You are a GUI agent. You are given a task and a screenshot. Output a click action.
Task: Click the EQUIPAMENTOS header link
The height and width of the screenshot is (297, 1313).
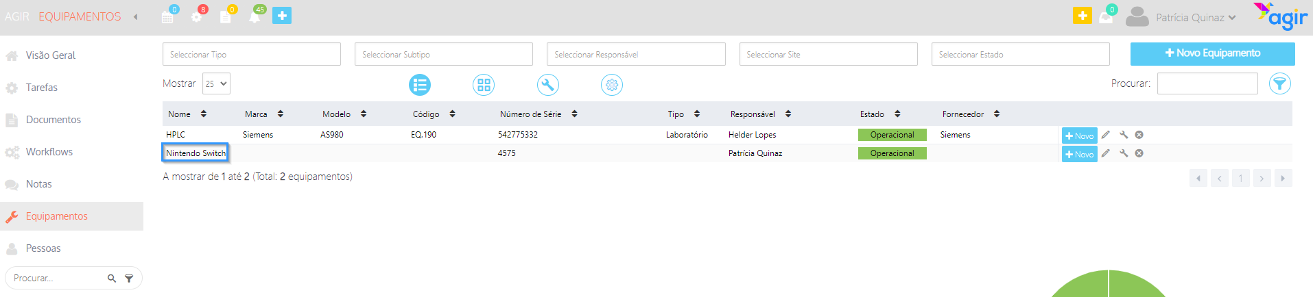coord(80,16)
